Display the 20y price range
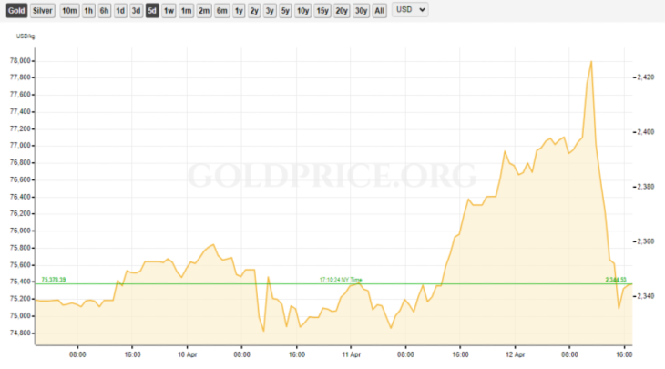 342,11
